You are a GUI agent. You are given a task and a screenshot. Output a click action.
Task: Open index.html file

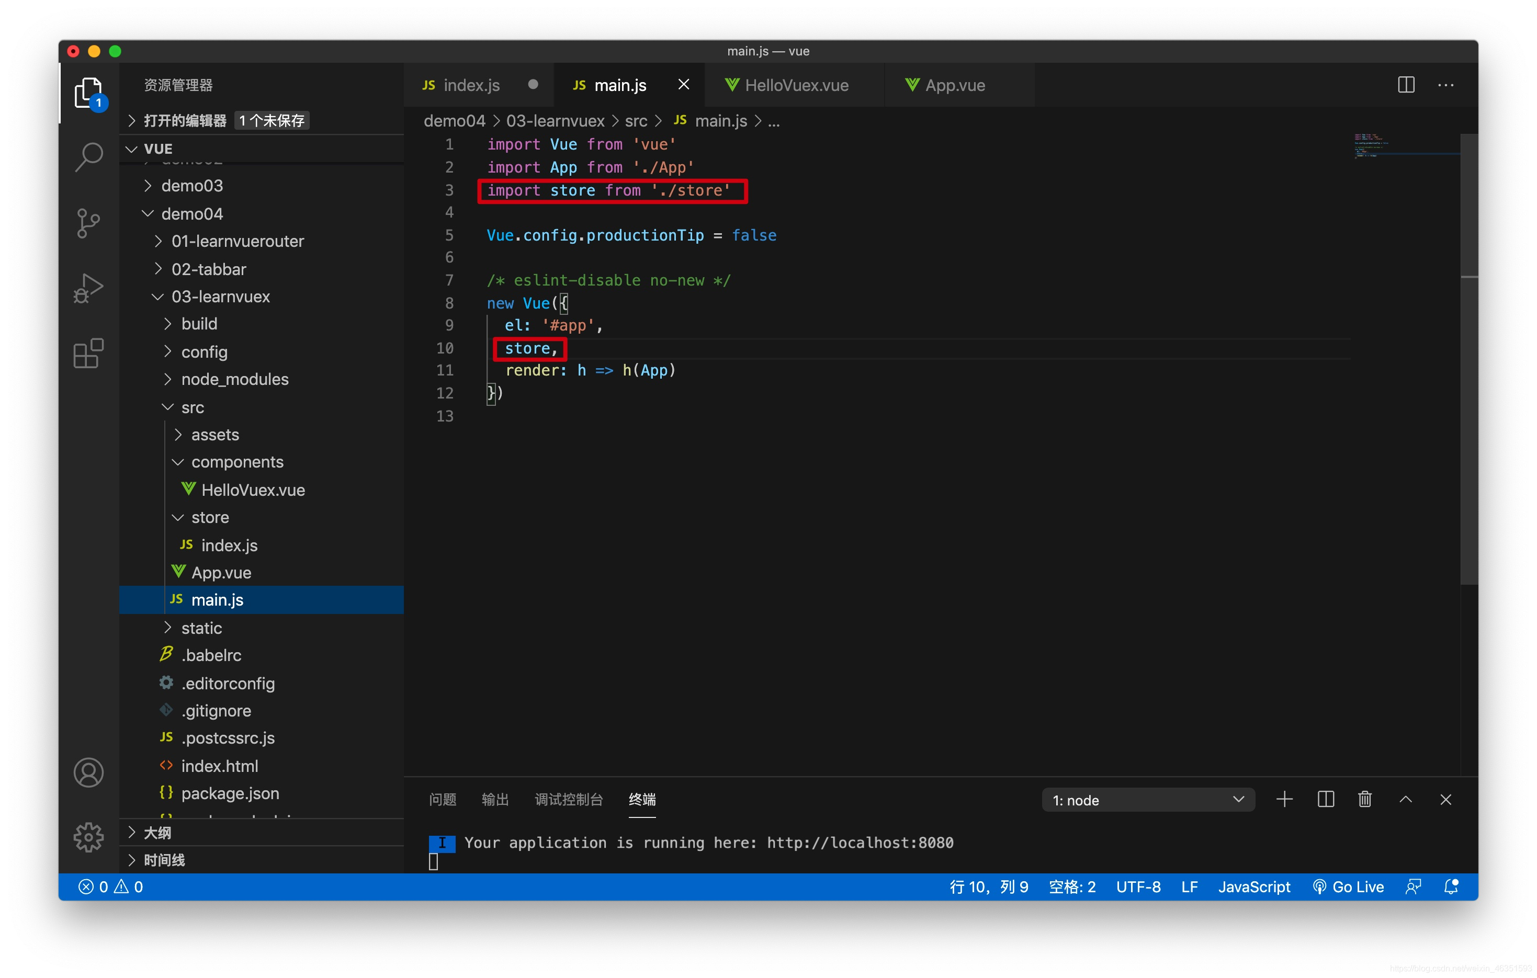(262, 766)
